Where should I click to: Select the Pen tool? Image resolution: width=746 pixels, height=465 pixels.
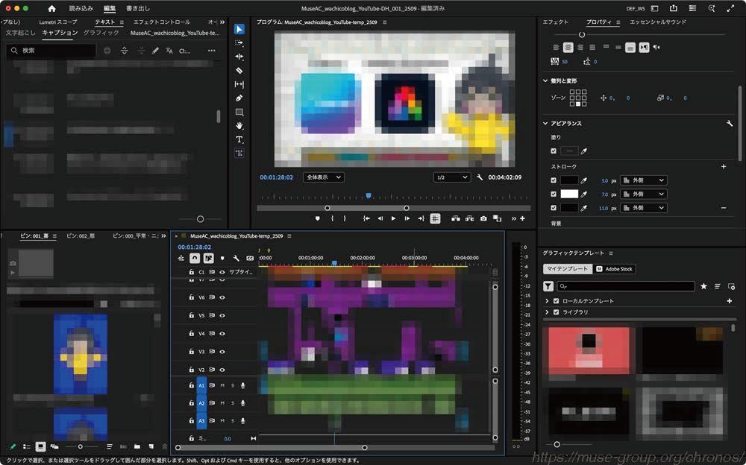pos(239,98)
